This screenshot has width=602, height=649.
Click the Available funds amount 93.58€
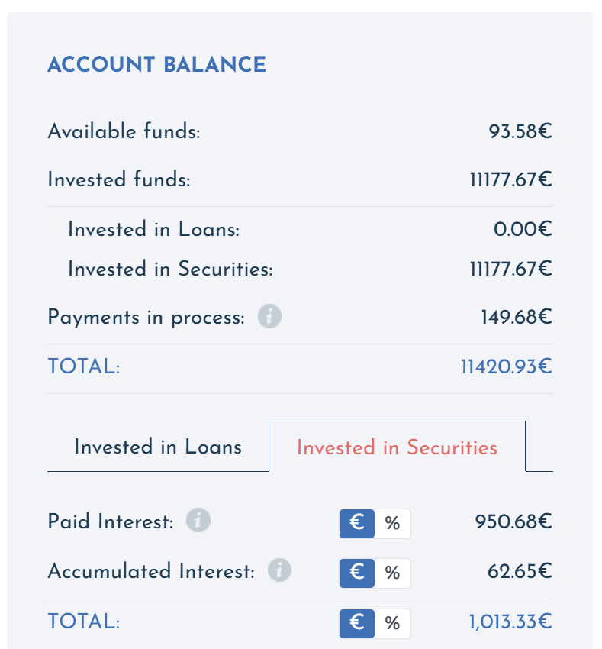click(520, 131)
